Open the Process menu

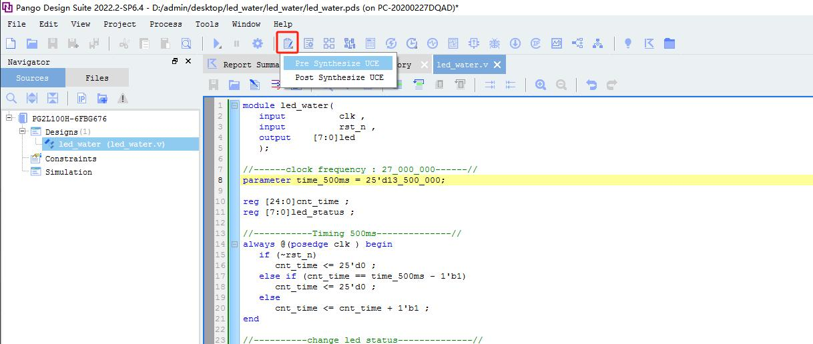(166, 24)
